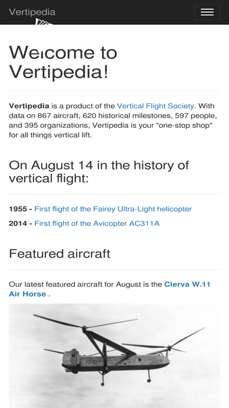Click the VZ-724 marking on helicopter fuselage
Screen dimensions: 229x408
coord(93,362)
